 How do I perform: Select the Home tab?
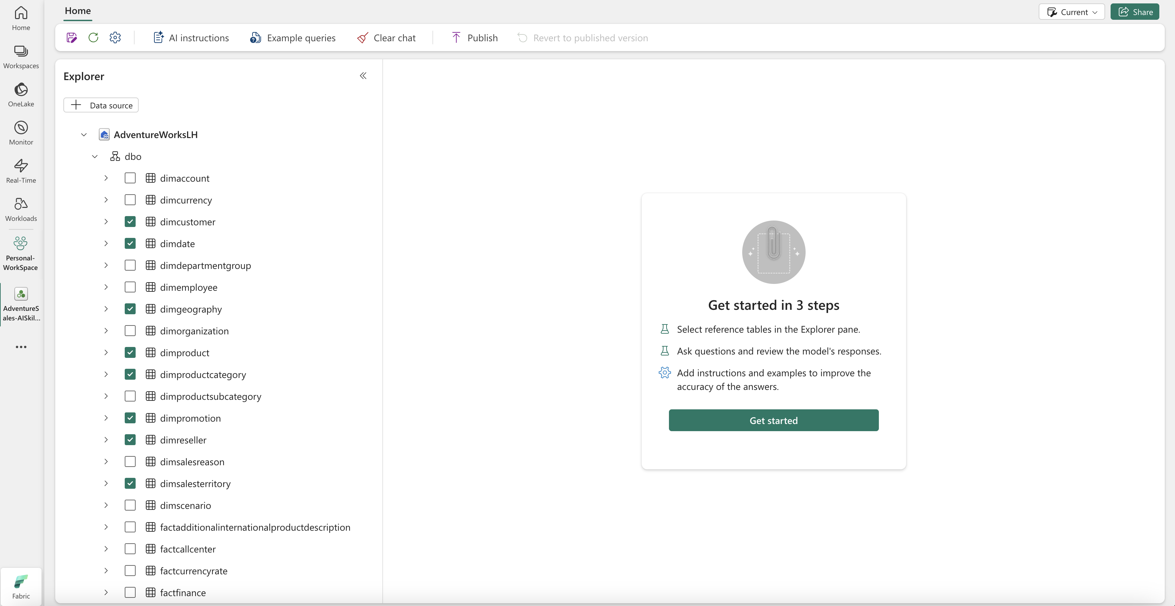pyautogui.click(x=77, y=11)
